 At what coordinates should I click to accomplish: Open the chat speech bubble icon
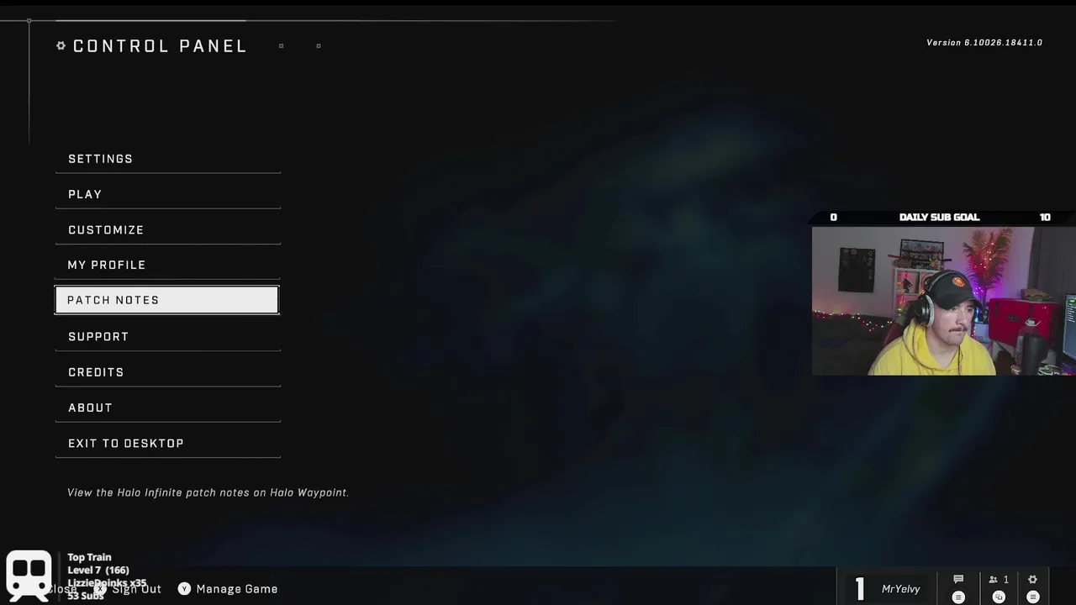(958, 579)
